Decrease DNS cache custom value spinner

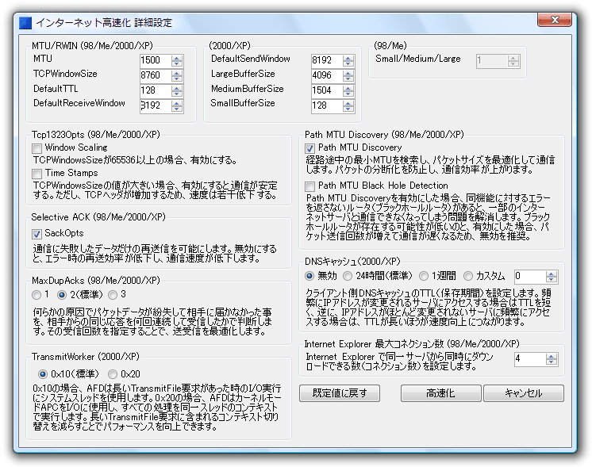point(552,280)
